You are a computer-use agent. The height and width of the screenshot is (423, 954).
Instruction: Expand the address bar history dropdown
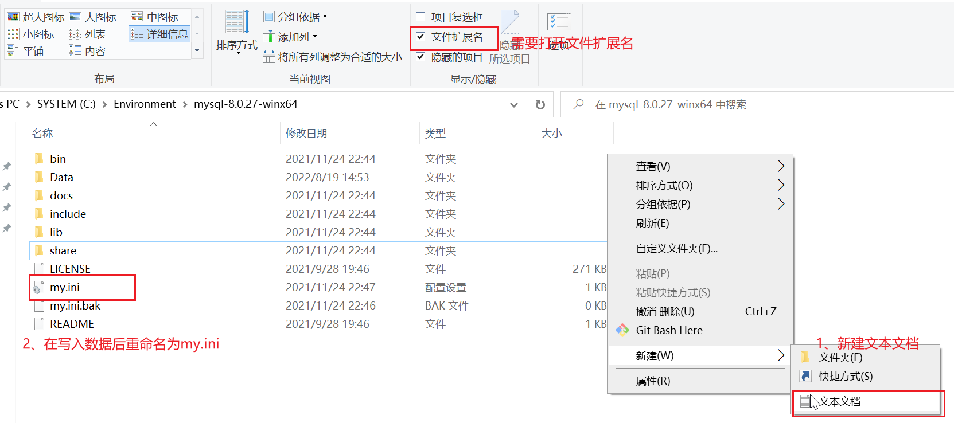[514, 104]
